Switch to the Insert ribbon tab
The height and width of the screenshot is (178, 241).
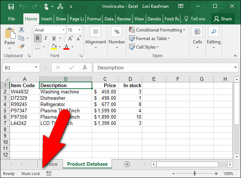point(46,19)
